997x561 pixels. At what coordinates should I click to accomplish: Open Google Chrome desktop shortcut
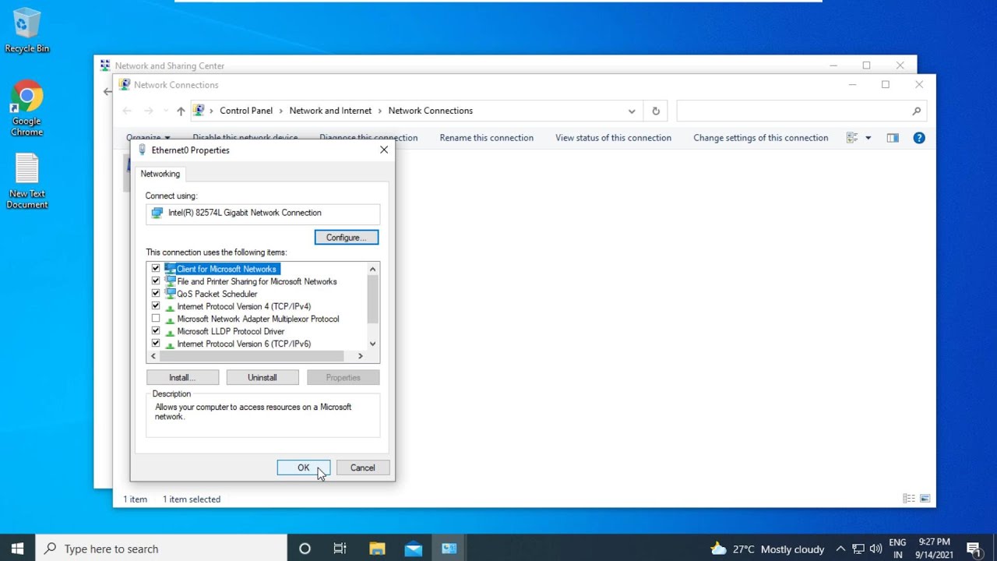tap(26, 108)
